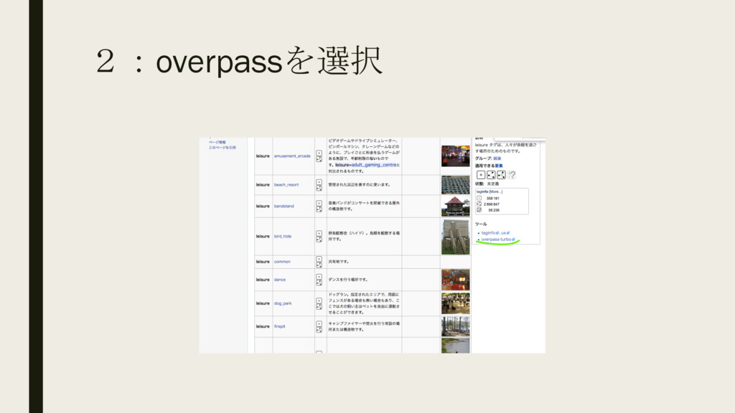Open the dog_park value link
The image size is (735, 413).
(283, 303)
